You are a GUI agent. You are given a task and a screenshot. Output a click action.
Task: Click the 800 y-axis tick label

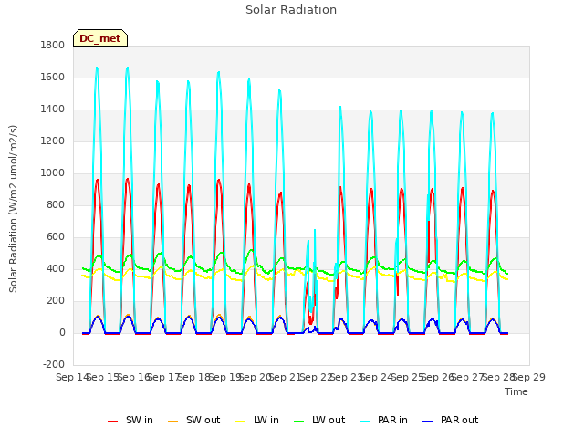(x=56, y=204)
